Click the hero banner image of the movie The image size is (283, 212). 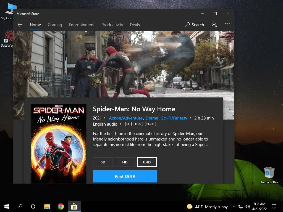pyautogui.click(x=124, y=64)
